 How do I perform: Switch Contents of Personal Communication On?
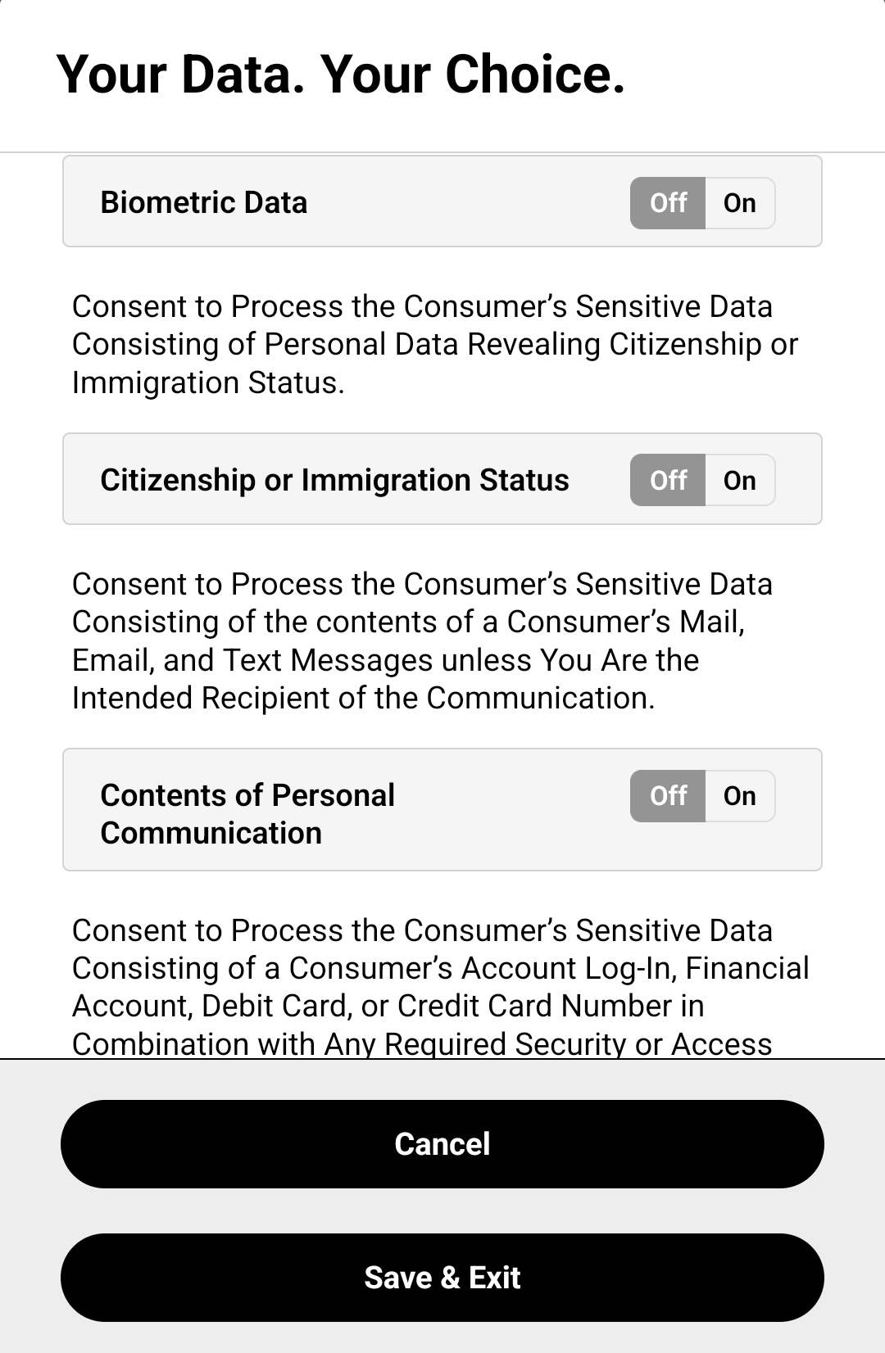[740, 796]
